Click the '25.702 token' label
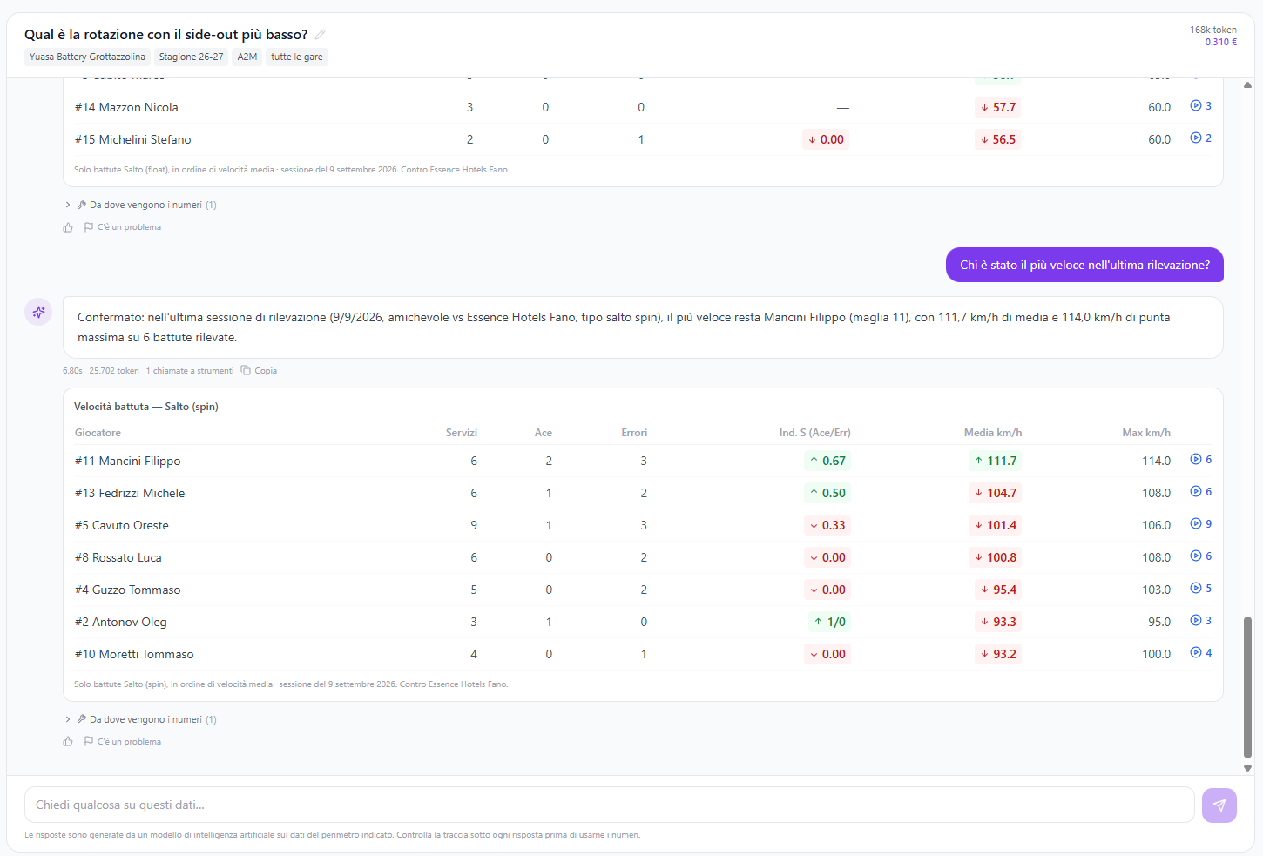Image resolution: width=1263 pixels, height=856 pixels. click(x=114, y=371)
